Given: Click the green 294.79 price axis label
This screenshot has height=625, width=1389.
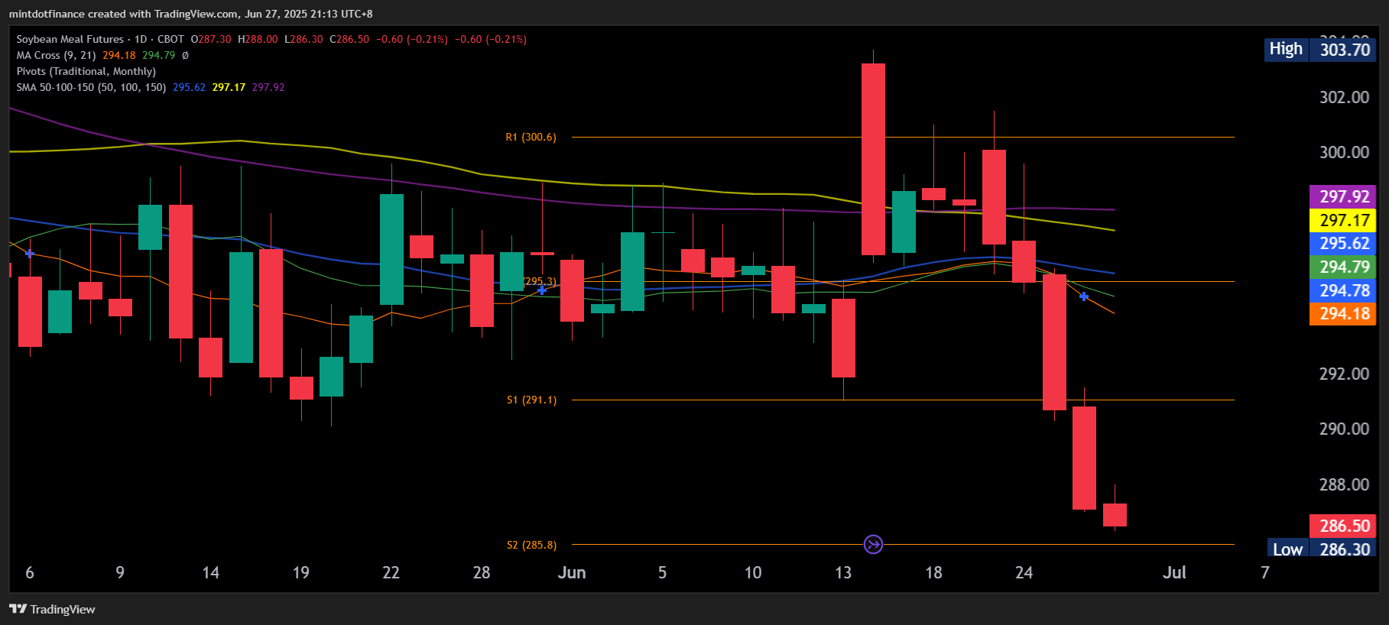Looking at the screenshot, I should [x=1343, y=267].
